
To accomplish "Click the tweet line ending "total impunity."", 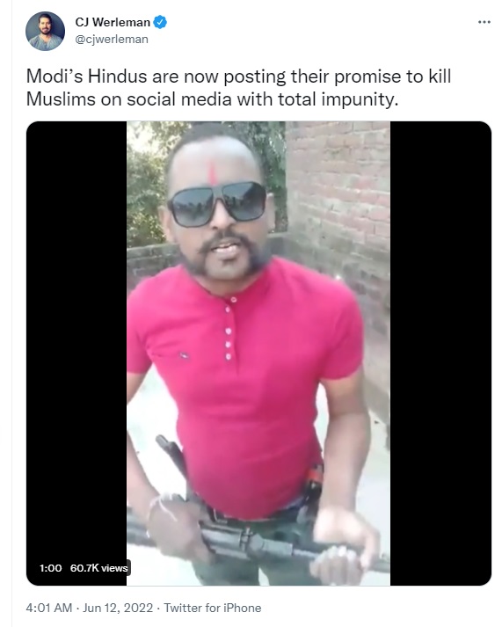I will (x=212, y=99).
